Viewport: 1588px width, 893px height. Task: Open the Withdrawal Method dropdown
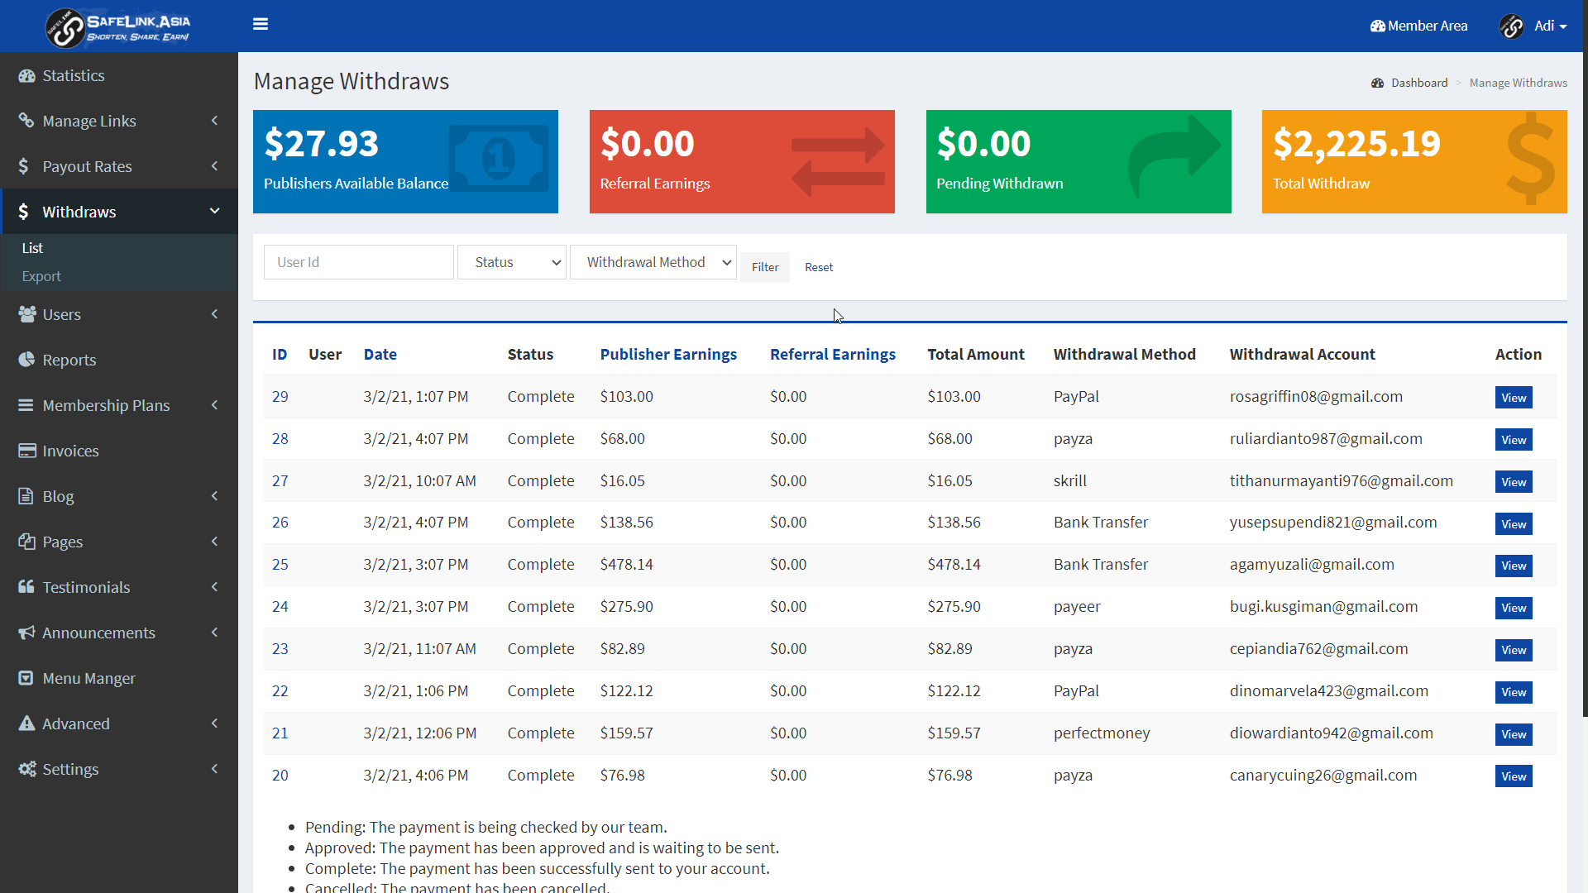pos(653,262)
